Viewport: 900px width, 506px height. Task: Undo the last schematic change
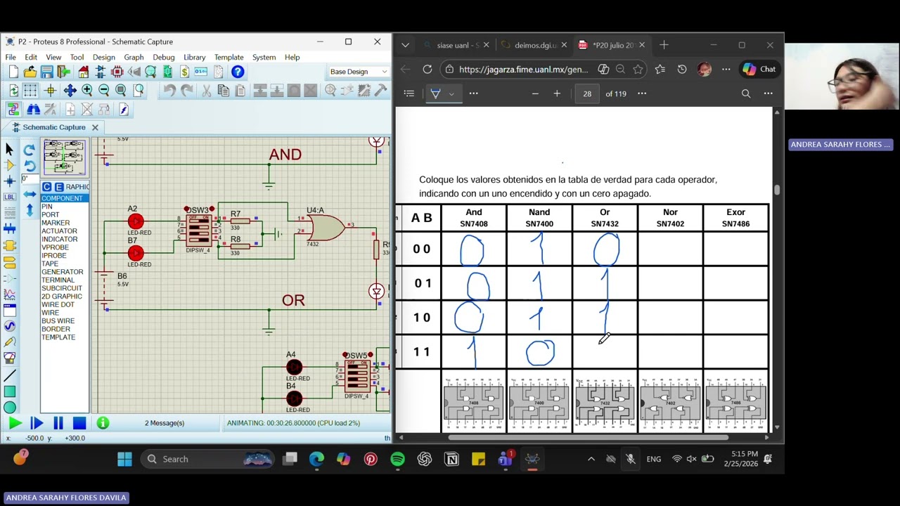click(x=169, y=90)
